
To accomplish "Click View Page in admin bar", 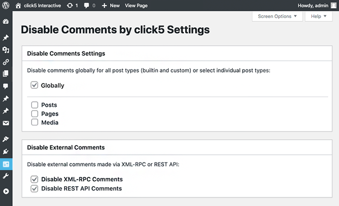I will [x=136, y=6].
